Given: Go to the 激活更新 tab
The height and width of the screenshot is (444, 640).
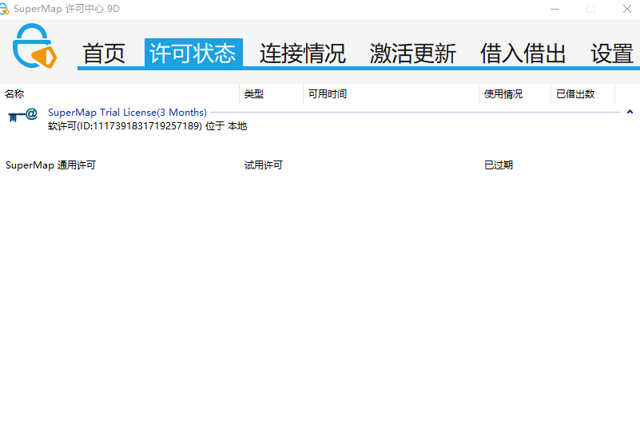Looking at the screenshot, I should (x=412, y=54).
